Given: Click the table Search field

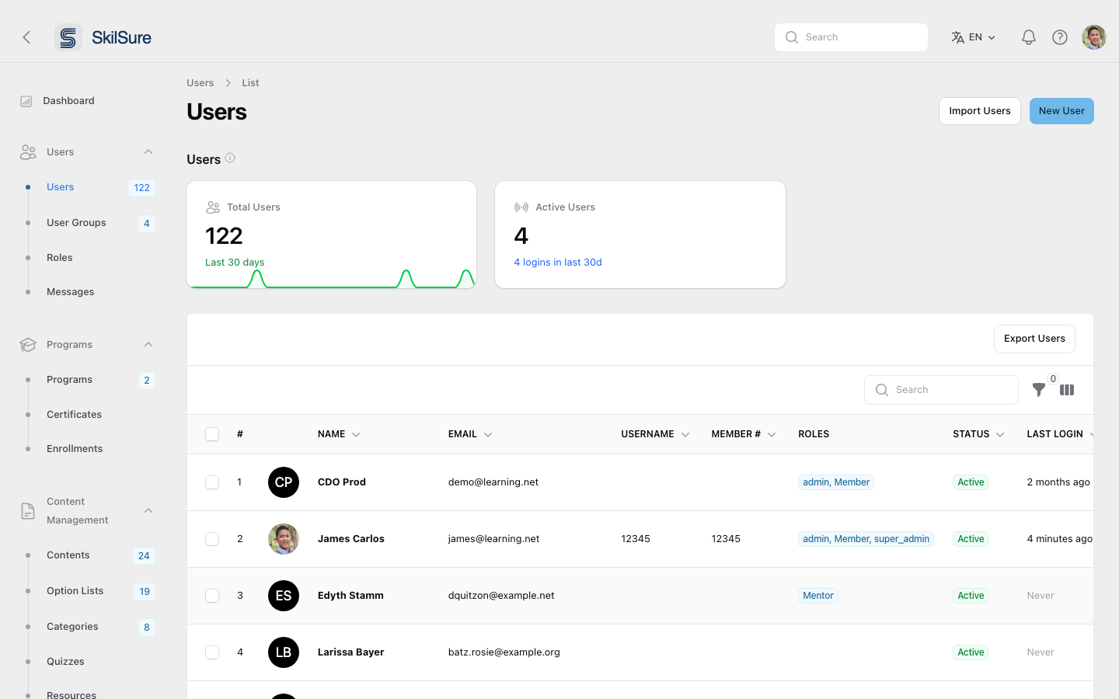Looking at the screenshot, I should click(941, 390).
